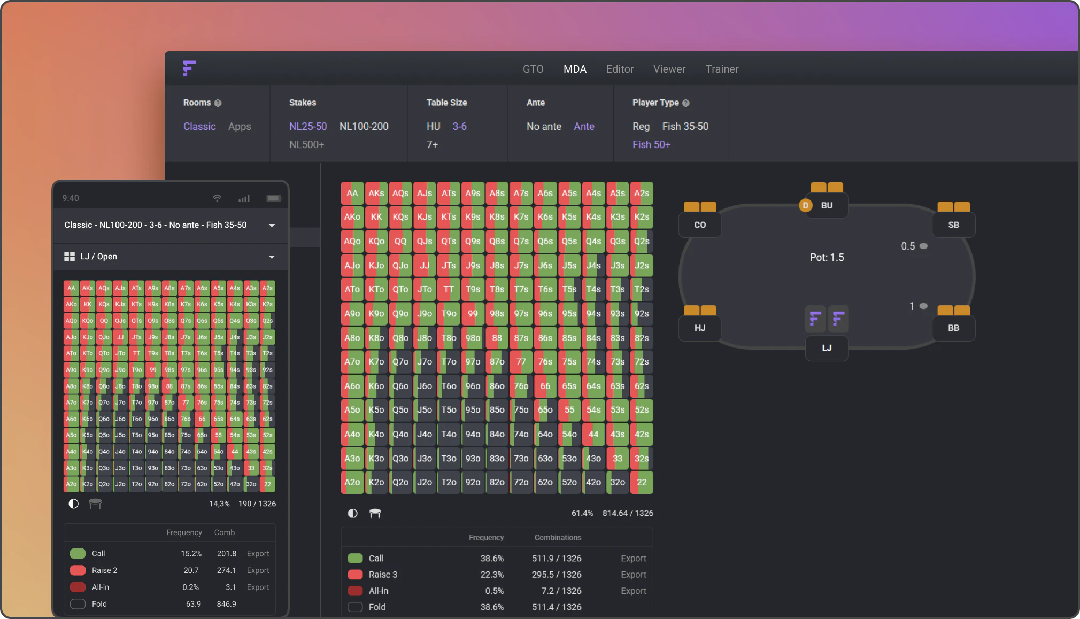Image resolution: width=1080 pixels, height=619 pixels.
Task: Toggle contrast icon in mobile panel
Action: click(74, 504)
